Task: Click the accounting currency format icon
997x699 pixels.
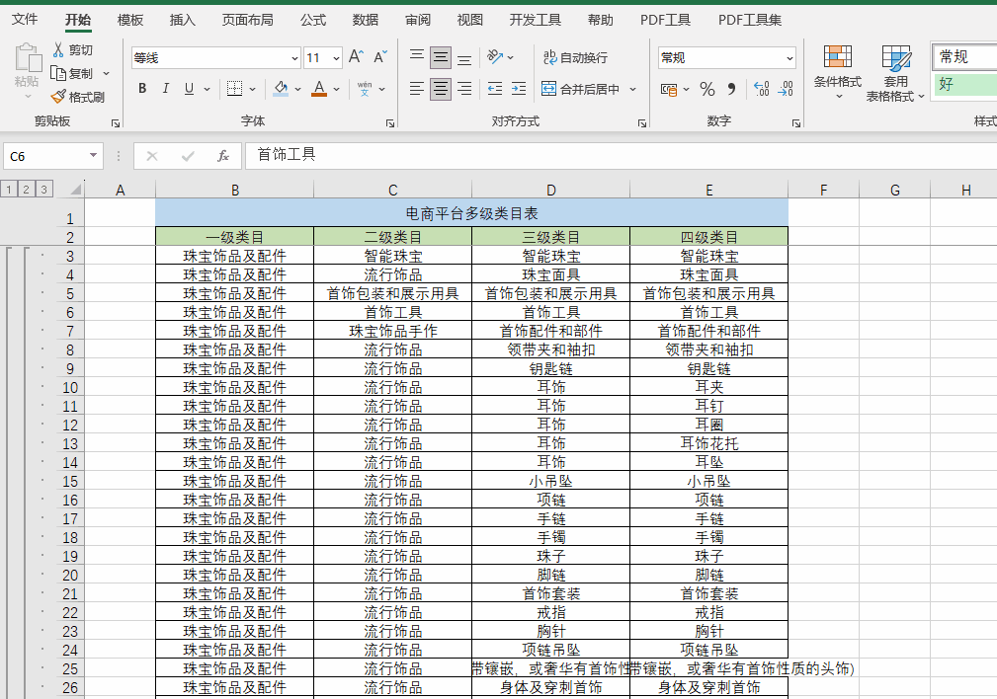Action: click(668, 89)
